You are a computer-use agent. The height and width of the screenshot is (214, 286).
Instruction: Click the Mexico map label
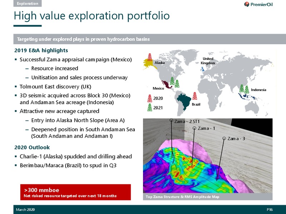(158, 88)
